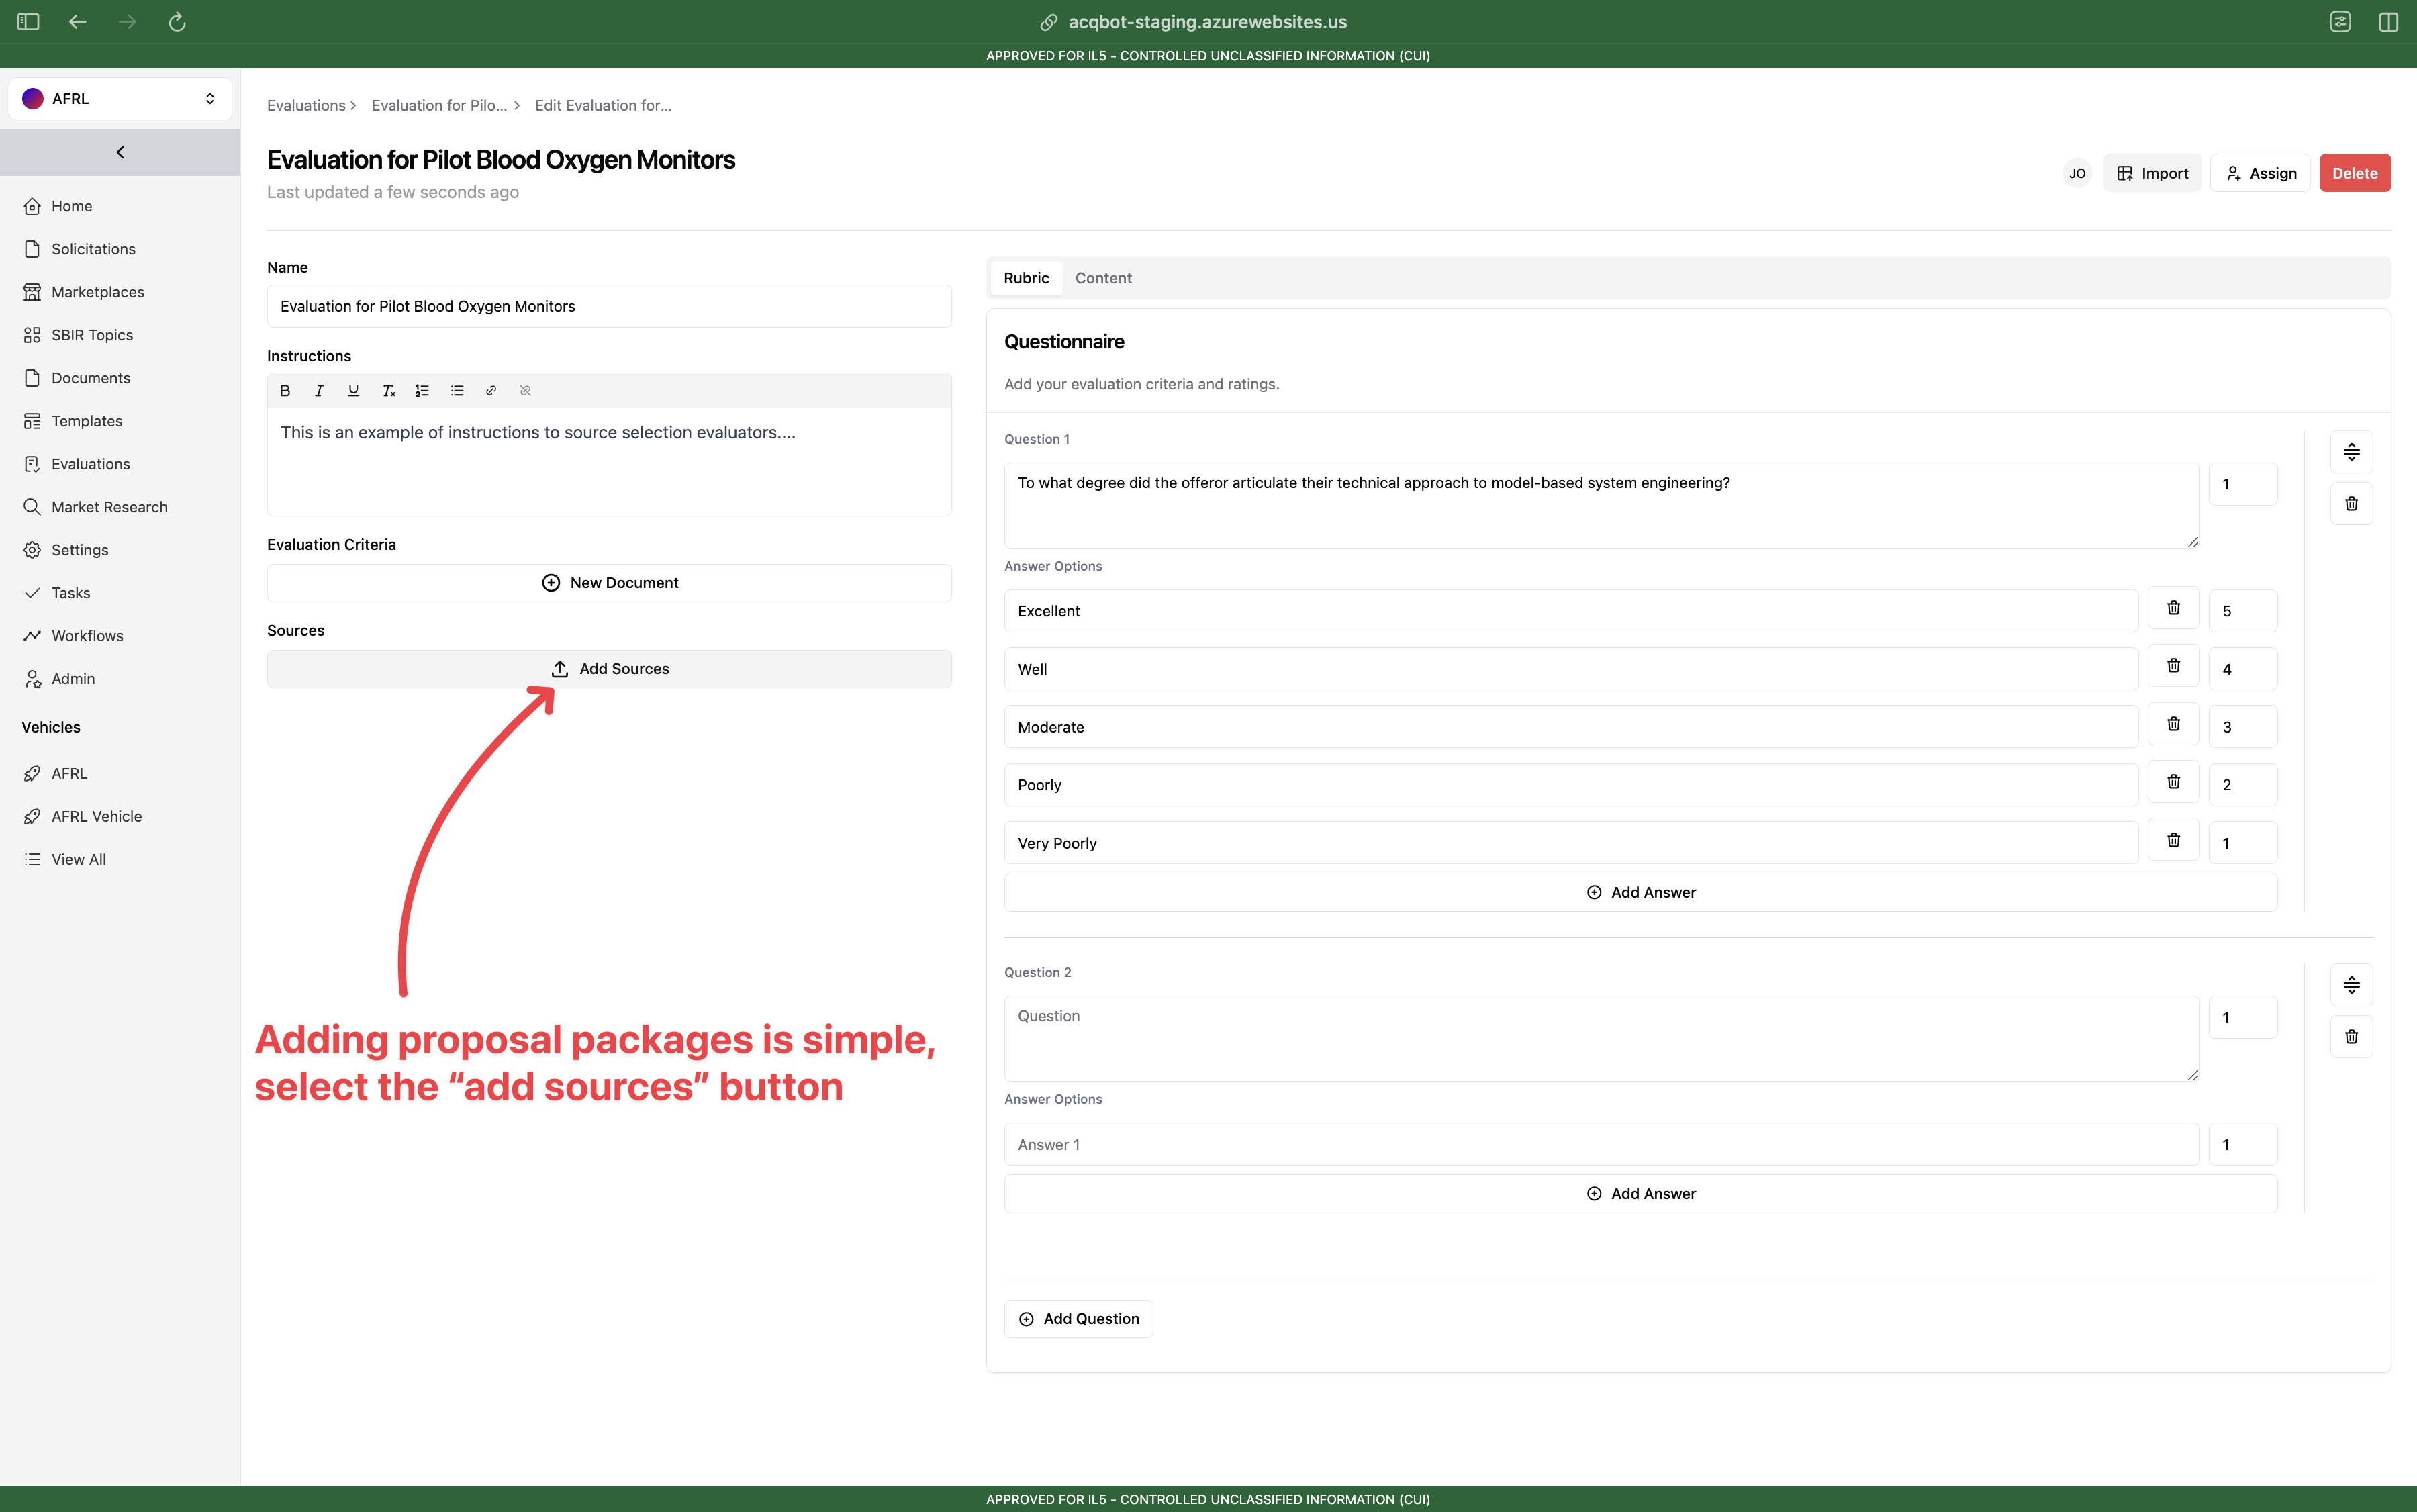Go to Home in sidebar
The height and width of the screenshot is (1512, 2417).
(72, 206)
